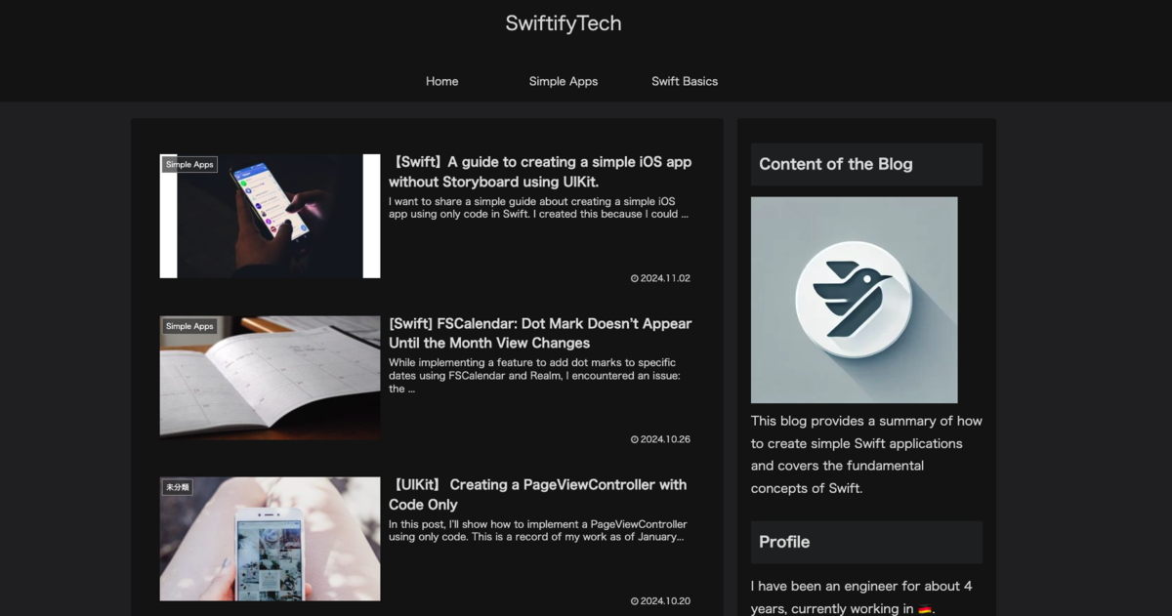The image size is (1172, 616).
Task: Open the white iPhone post thumbnail
Action: (x=270, y=539)
